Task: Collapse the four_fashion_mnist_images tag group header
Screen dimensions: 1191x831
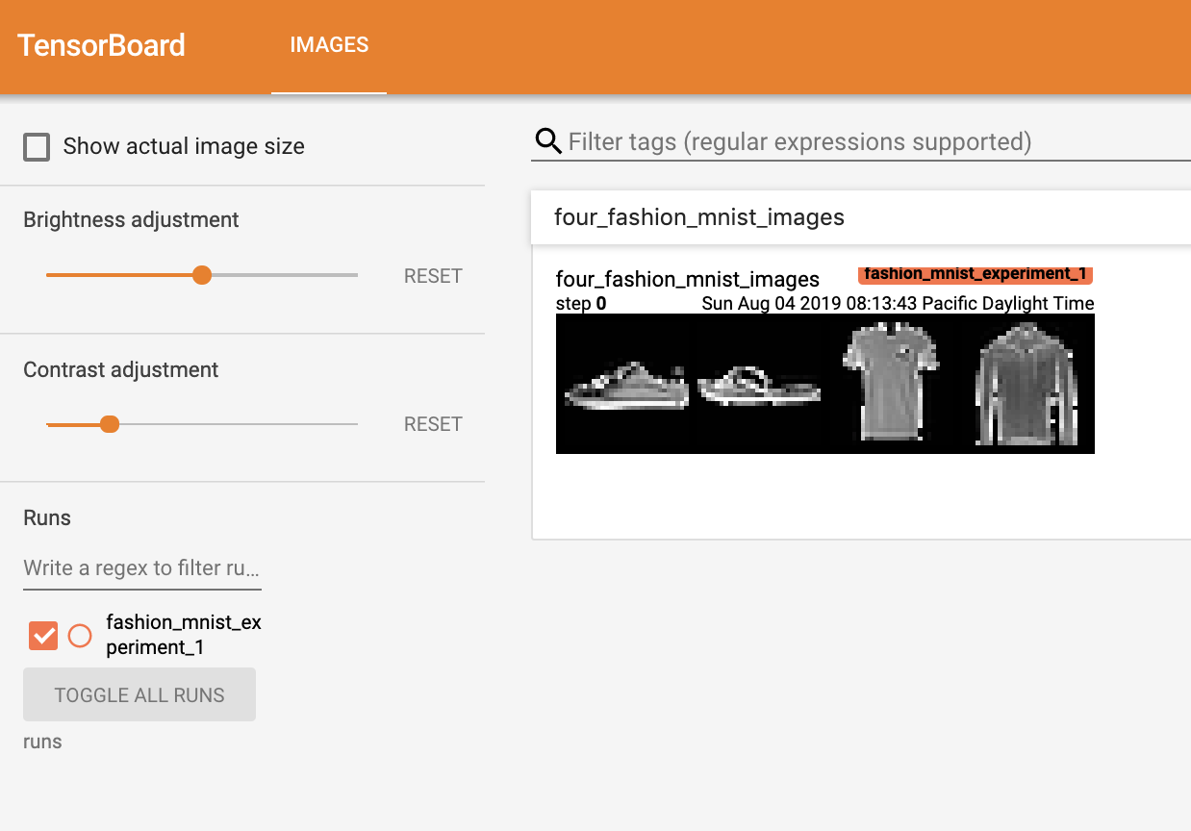Action: tap(698, 217)
